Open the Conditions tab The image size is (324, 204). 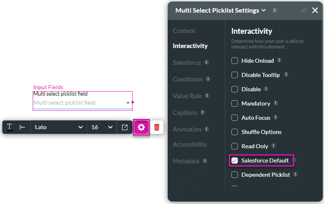tap(188, 79)
